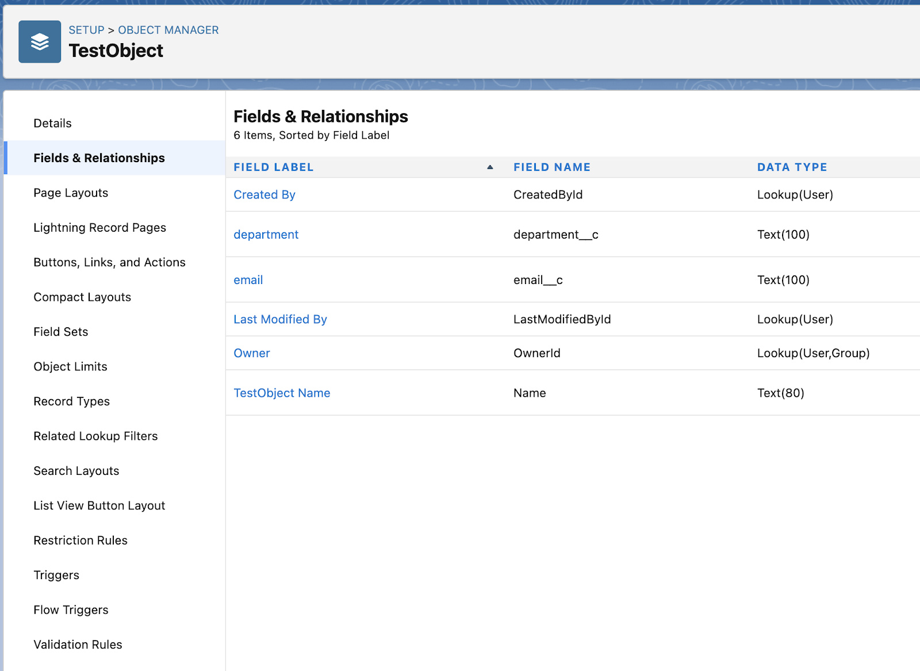This screenshot has width=920, height=671.
Task: Switch to the Page Layouts section
Action: click(x=70, y=193)
